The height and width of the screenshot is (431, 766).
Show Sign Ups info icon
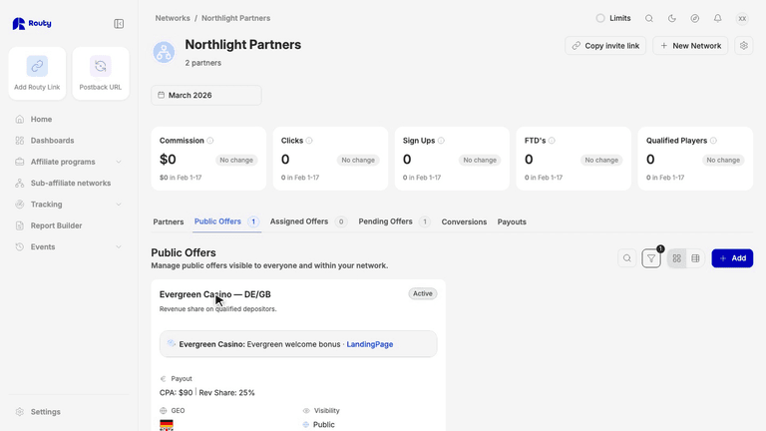441,141
